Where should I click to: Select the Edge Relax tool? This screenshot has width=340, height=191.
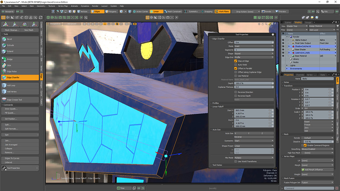pyautogui.click(x=12, y=71)
